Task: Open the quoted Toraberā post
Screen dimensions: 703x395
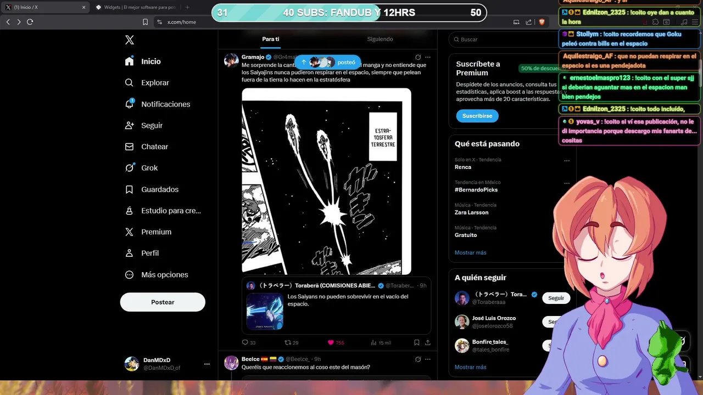Action: (336, 306)
